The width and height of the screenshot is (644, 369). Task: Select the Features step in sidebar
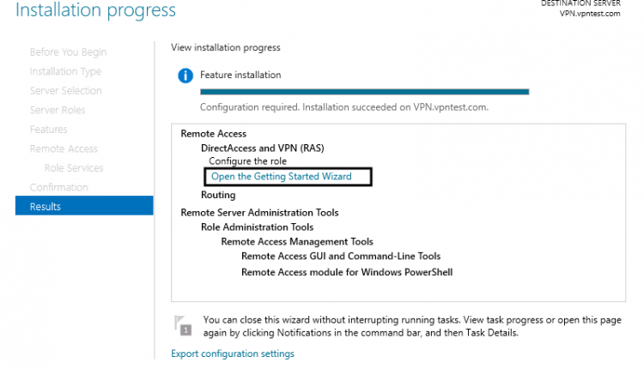pyautogui.click(x=48, y=130)
